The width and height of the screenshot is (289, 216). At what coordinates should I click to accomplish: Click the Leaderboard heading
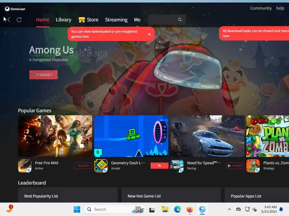click(x=32, y=183)
